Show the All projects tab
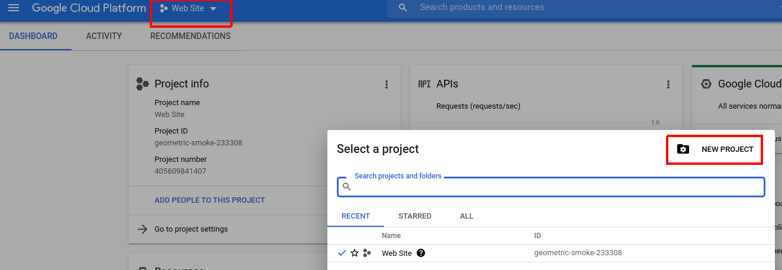Viewport: 782px width, 270px height. tap(466, 216)
